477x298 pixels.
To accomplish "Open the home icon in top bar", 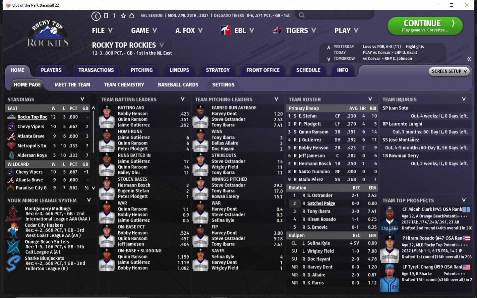I will 132,16.
